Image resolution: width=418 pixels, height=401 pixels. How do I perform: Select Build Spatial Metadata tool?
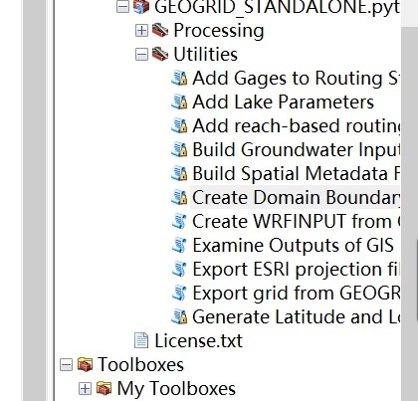coord(296,173)
